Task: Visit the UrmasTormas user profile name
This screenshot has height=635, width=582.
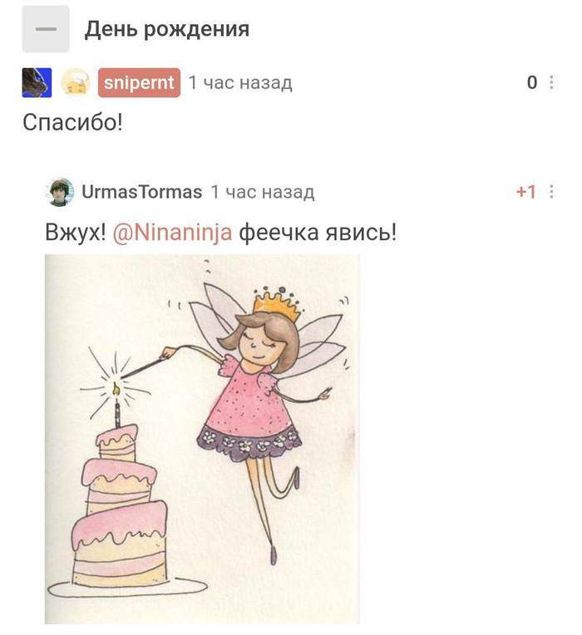Action: (x=141, y=192)
